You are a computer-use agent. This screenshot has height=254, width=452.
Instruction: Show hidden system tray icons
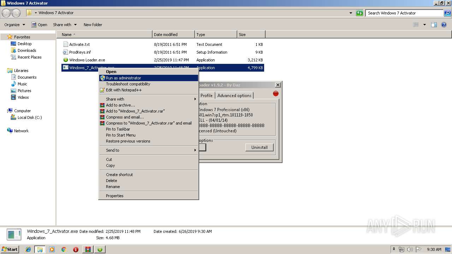394,249
